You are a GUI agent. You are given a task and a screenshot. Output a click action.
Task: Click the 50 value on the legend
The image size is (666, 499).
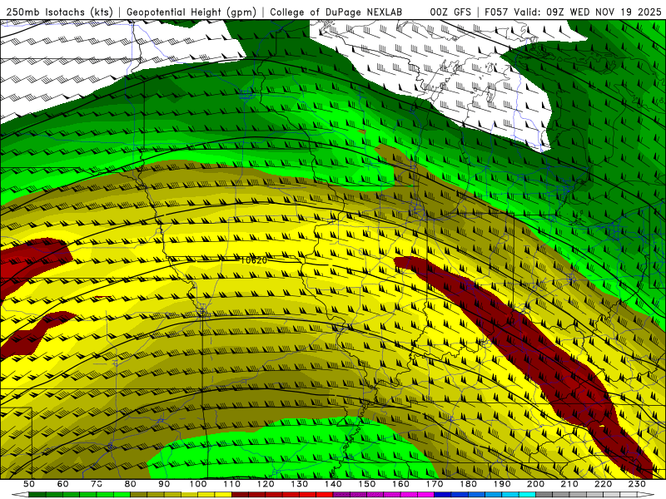[x=29, y=484]
